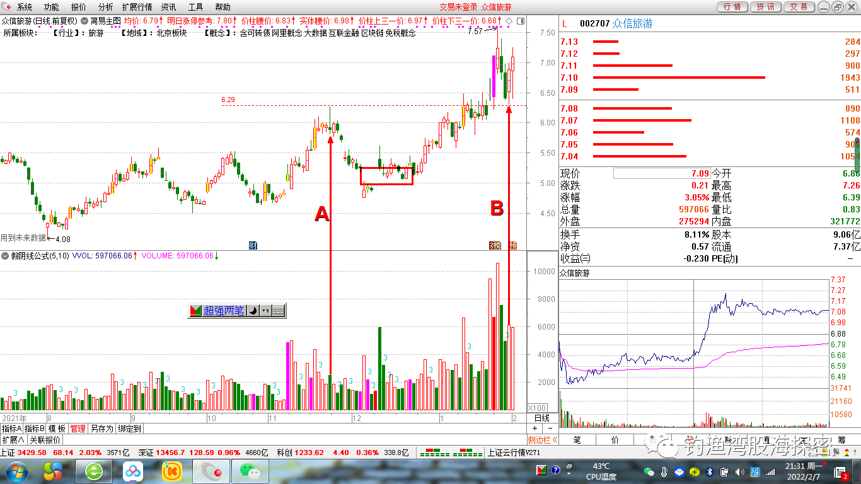Viewport: 861px width, 484px height.
Task: Expand the 扩展∧ panel
Action: point(13,440)
